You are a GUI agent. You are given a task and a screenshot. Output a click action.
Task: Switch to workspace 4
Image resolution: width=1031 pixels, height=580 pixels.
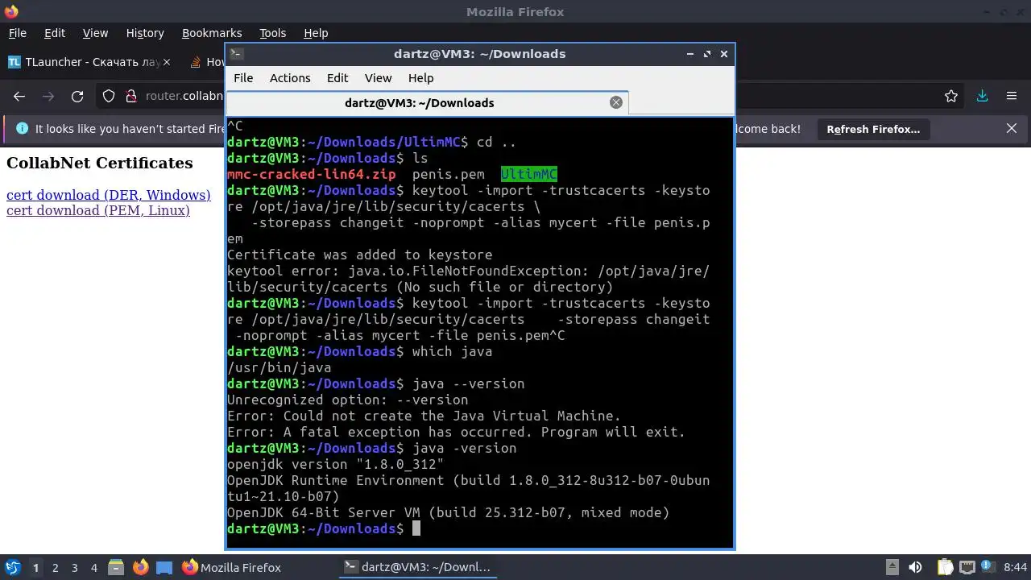(94, 567)
